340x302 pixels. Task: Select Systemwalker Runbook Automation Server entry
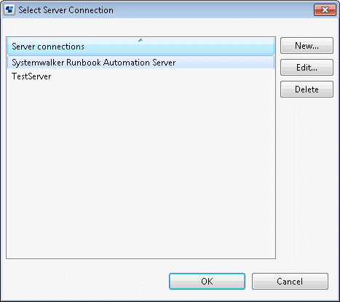[x=141, y=63]
